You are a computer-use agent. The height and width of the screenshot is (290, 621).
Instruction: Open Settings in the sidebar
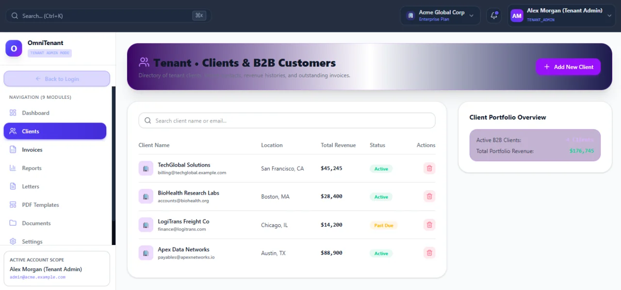55,242
